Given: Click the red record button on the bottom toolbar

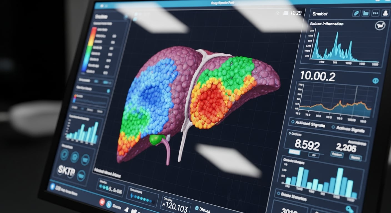Looking at the screenshot, I should pyautogui.click(x=102, y=202).
